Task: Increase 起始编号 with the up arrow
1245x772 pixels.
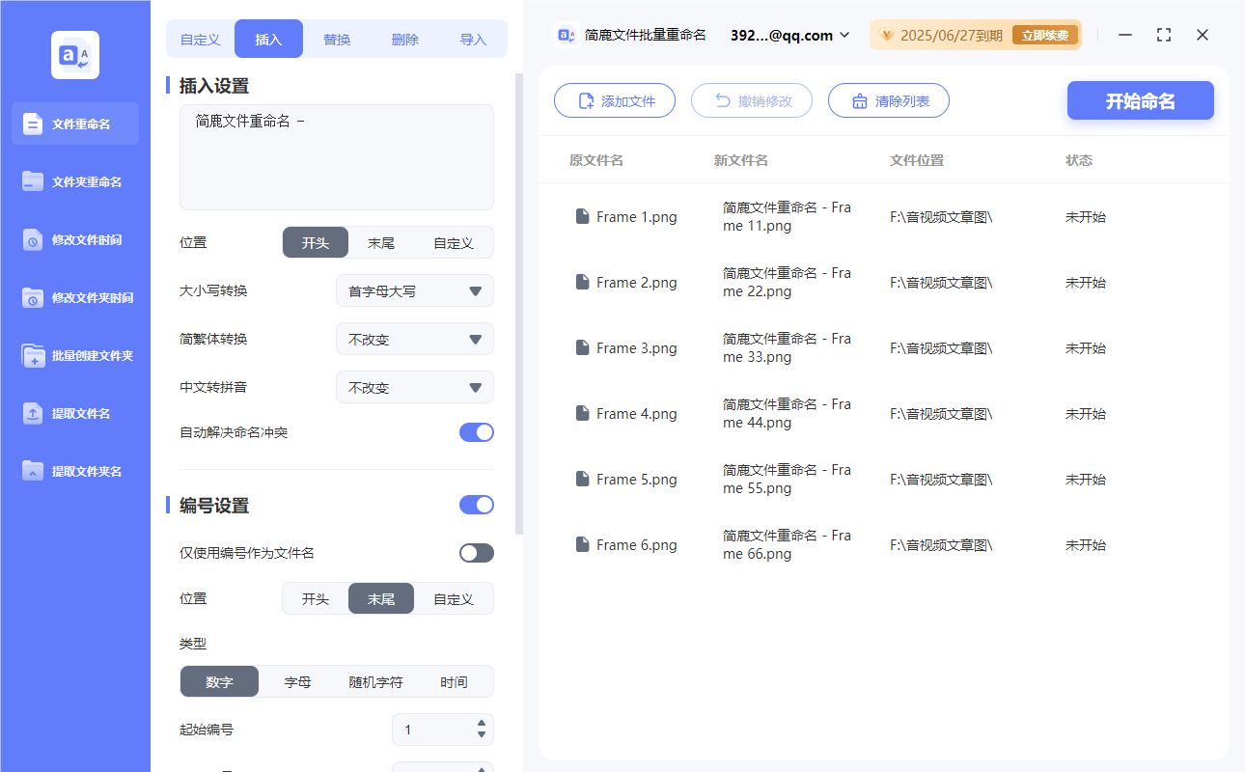Action: (480, 724)
